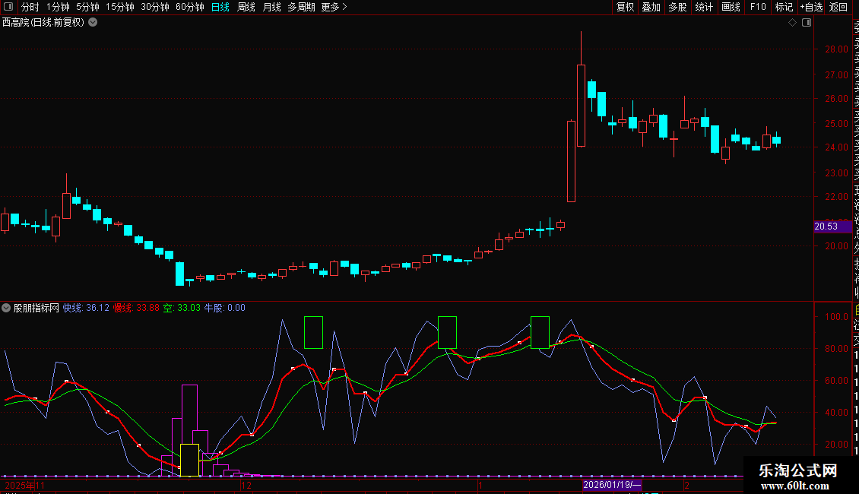The image size is (859, 494).
Task: Click the 返回 back button
Action: pos(838,7)
